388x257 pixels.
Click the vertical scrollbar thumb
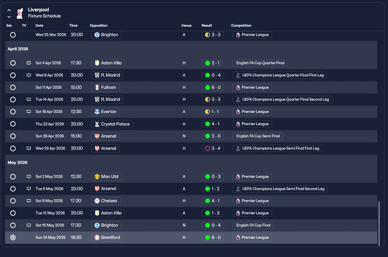(x=379, y=222)
